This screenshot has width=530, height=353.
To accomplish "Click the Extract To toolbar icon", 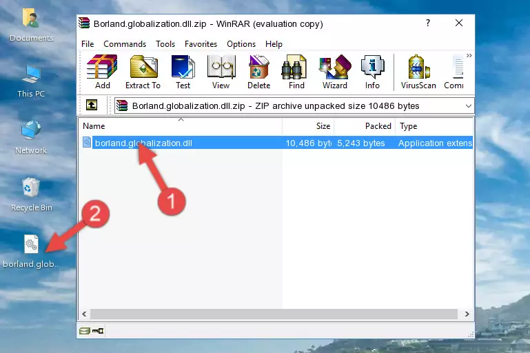I will coord(143,72).
